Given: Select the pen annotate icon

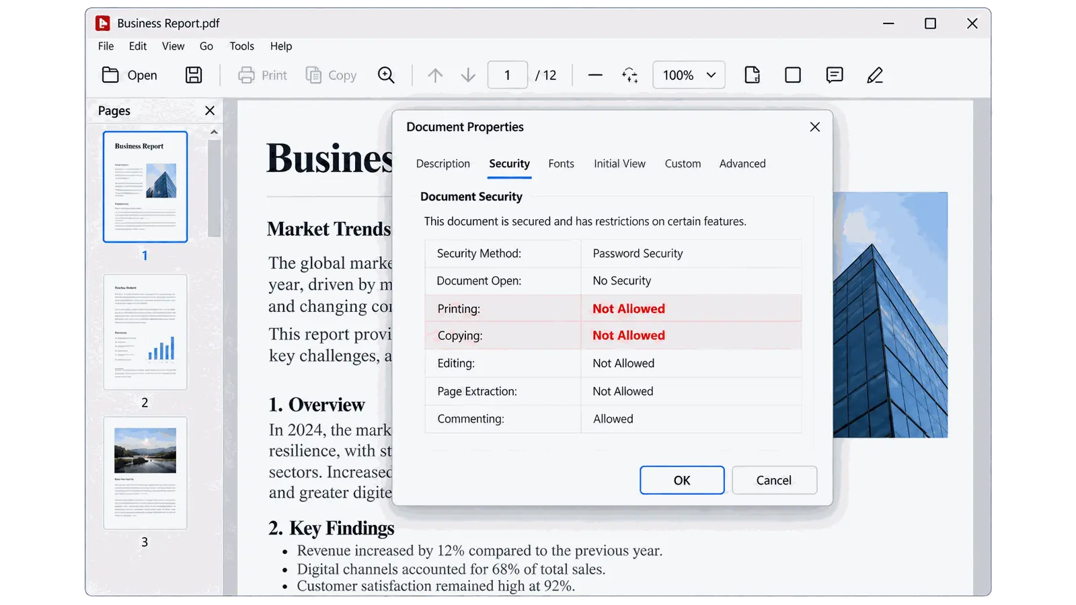Looking at the screenshot, I should tap(875, 75).
